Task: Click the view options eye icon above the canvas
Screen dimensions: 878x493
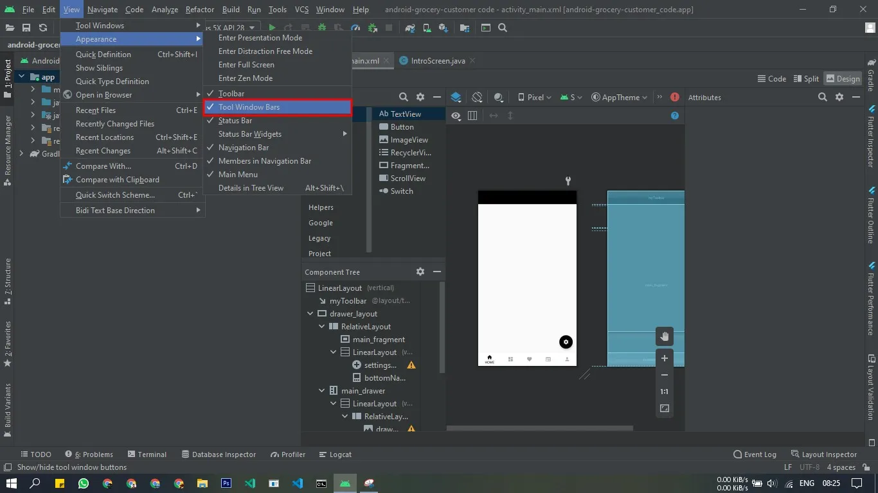Action: 456,116
